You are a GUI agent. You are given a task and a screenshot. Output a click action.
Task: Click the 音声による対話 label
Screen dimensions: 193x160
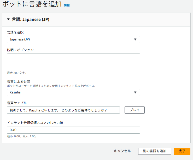19,82
